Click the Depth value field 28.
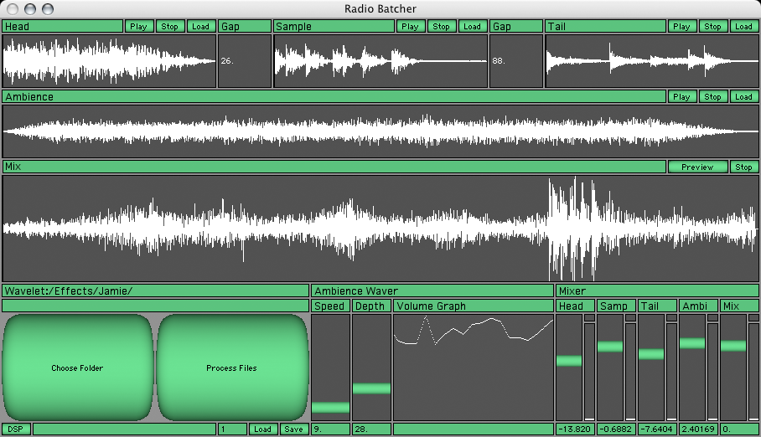Screen dimensions: 761x437 [x=371, y=429]
